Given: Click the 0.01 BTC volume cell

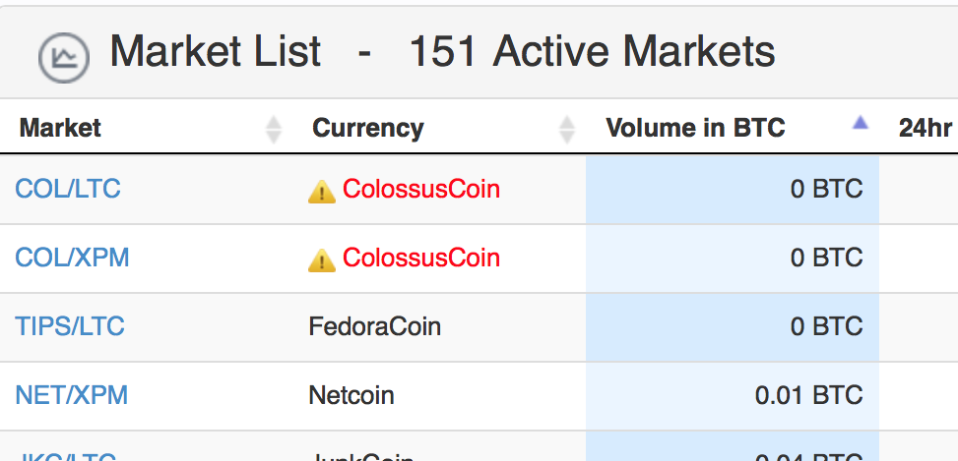Looking at the screenshot, I should tap(733, 396).
